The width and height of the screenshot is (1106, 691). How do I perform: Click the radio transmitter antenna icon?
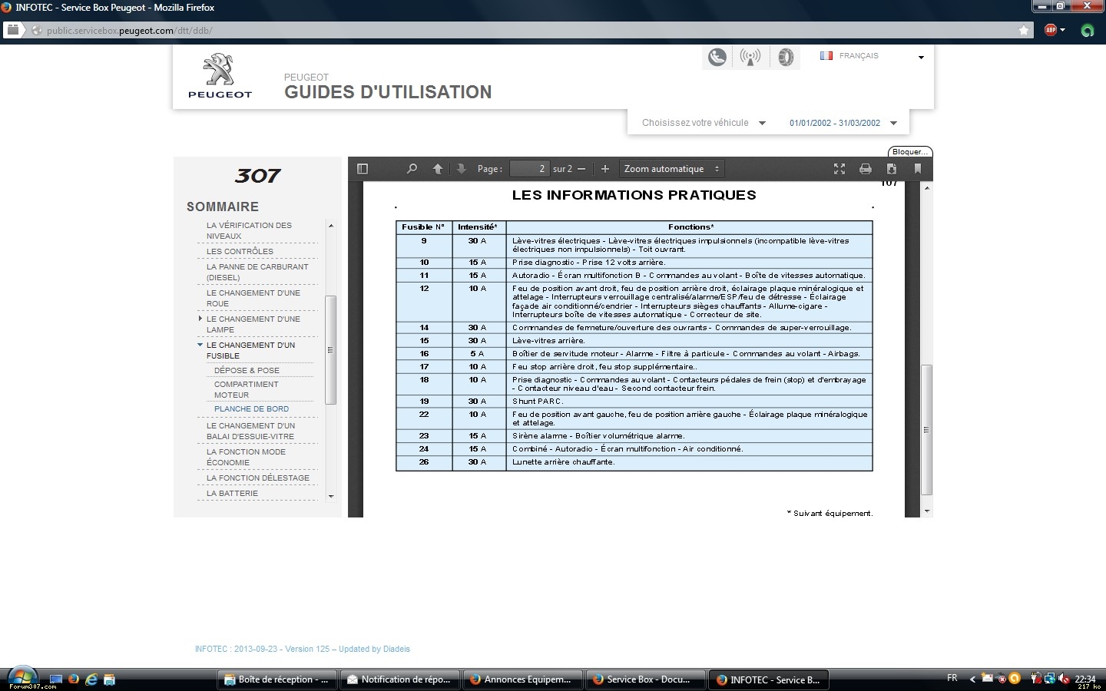pyautogui.click(x=750, y=58)
